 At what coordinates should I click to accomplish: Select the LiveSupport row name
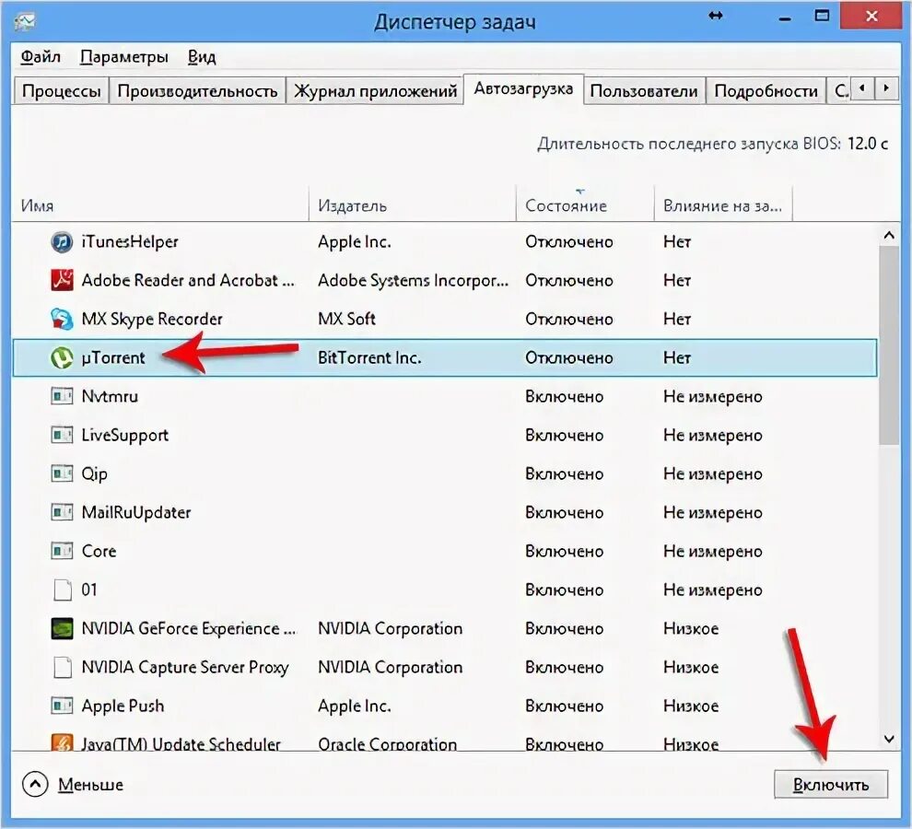(x=124, y=435)
